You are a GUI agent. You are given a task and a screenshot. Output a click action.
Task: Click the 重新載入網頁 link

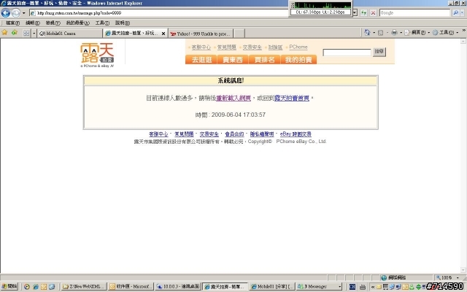click(233, 98)
